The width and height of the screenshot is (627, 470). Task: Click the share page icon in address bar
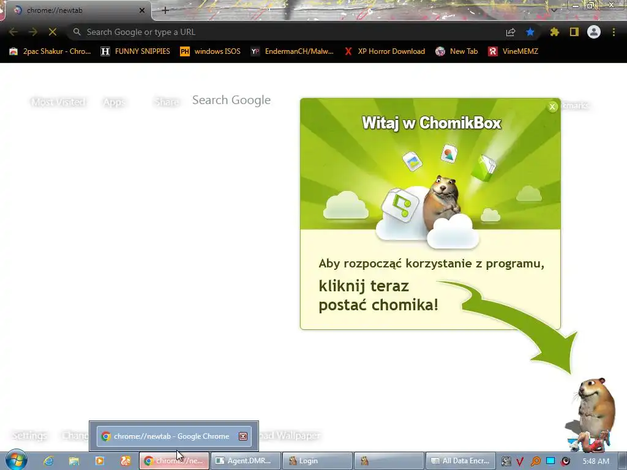[x=511, y=32]
